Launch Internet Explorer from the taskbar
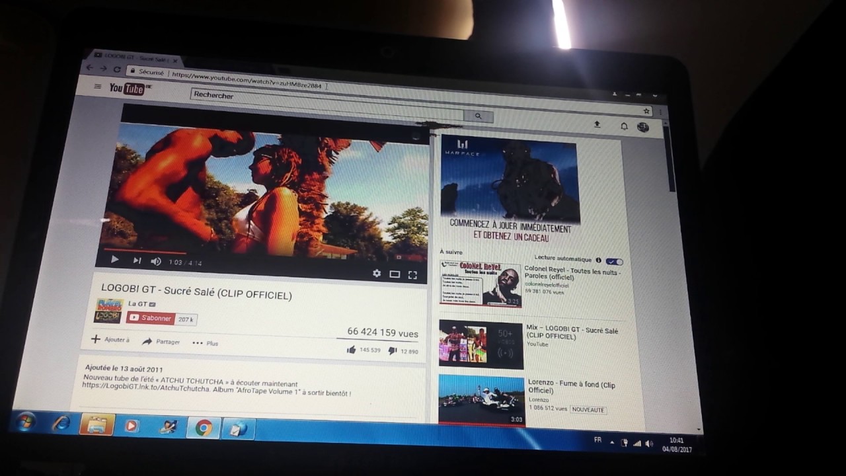846x476 pixels. tap(61, 423)
